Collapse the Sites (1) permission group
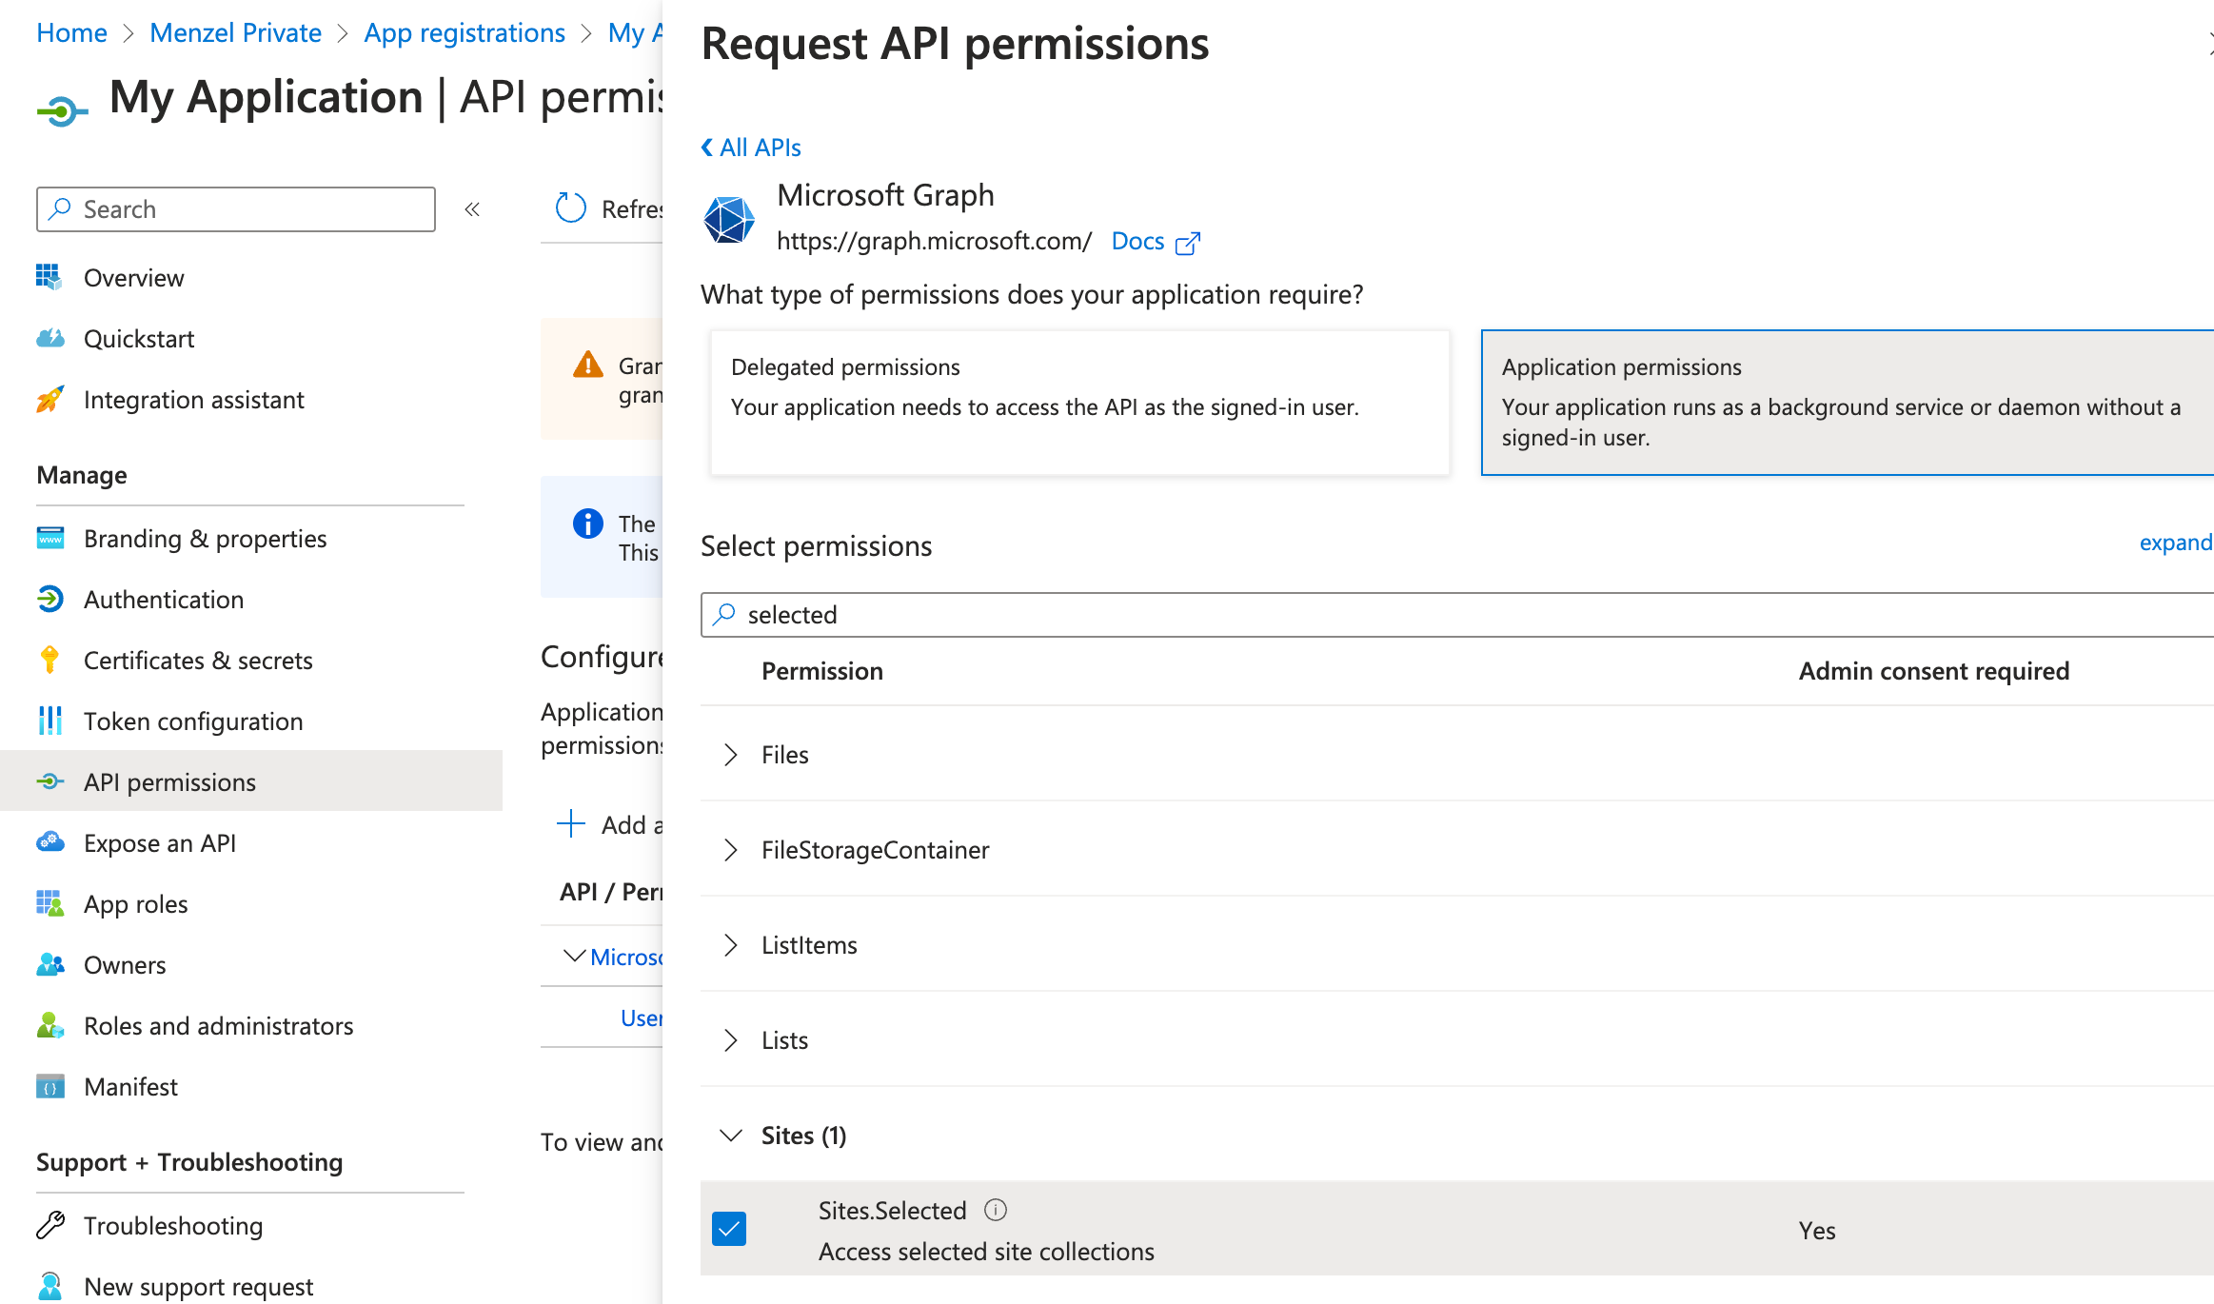 [x=731, y=1136]
